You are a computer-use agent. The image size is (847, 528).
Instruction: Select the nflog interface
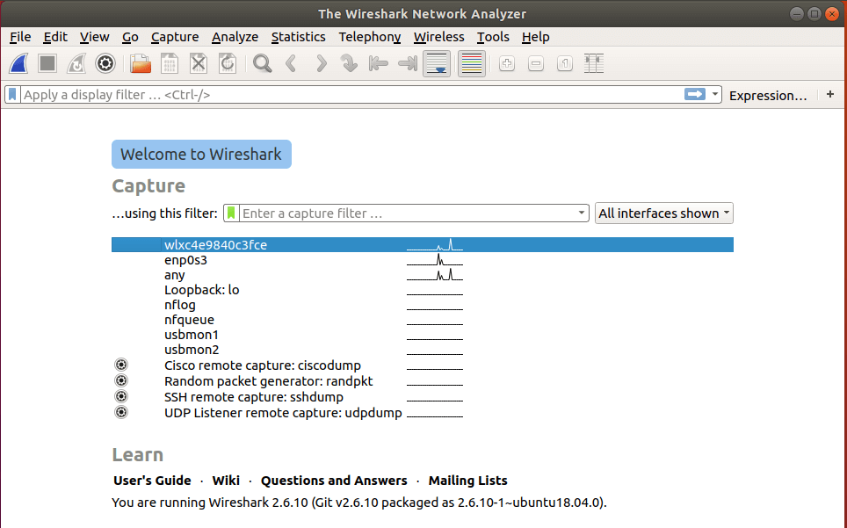[x=423, y=305]
